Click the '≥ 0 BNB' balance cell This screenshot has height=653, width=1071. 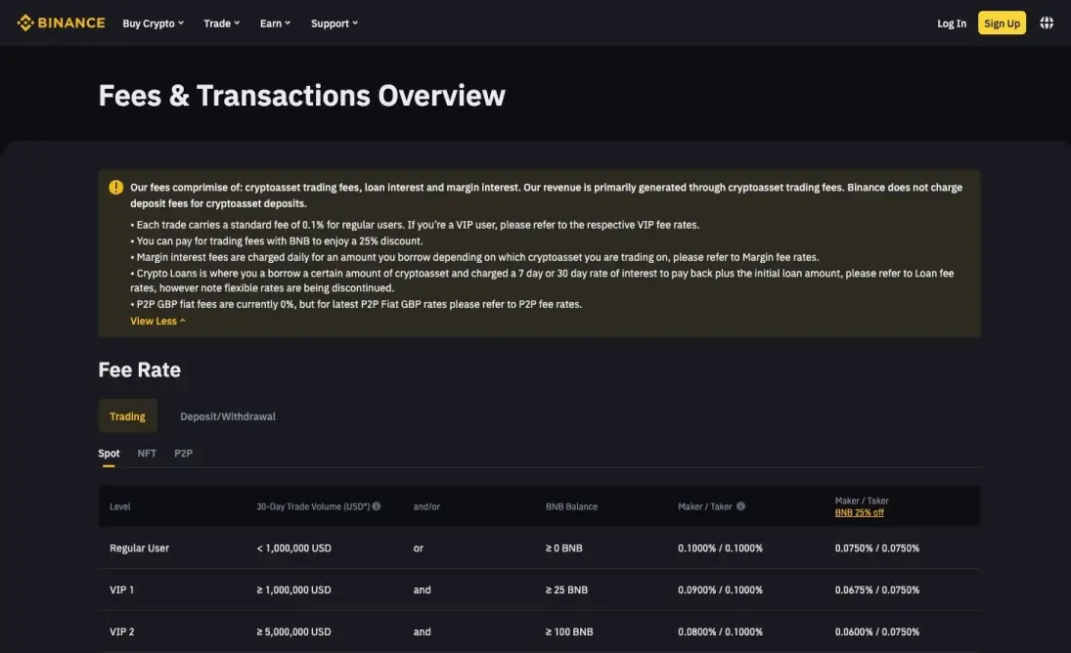click(564, 548)
